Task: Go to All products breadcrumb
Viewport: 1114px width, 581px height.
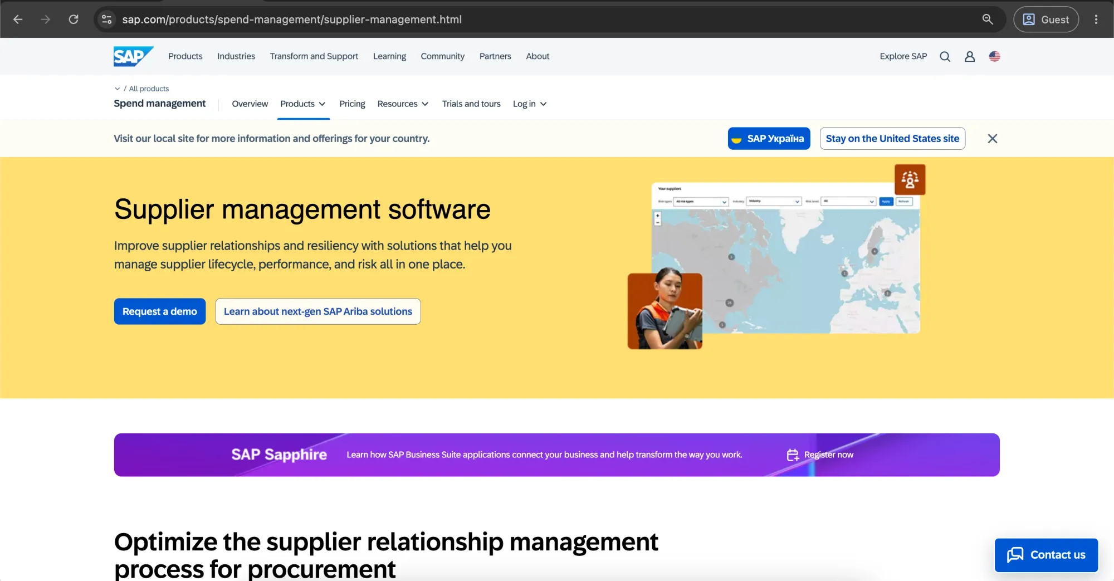Action: pos(149,89)
